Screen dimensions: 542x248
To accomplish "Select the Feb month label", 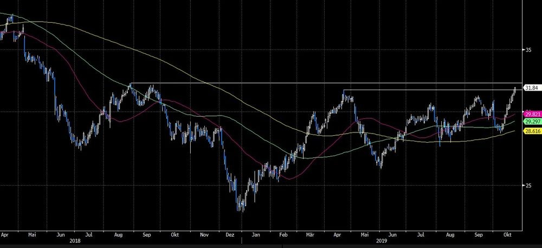I will click(283, 236).
